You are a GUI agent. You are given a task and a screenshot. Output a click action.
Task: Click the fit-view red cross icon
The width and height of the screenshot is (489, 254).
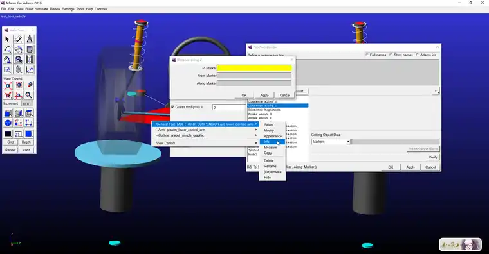(8, 85)
